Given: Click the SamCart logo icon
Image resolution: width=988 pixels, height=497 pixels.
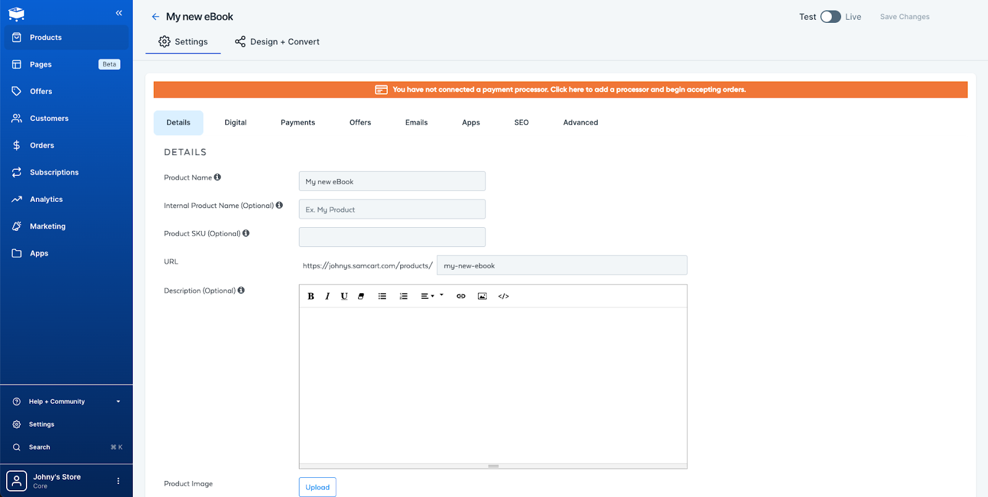Looking at the screenshot, I should (x=17, y=14).
